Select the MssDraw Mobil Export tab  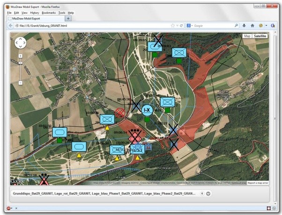click(x=36, y=19)
